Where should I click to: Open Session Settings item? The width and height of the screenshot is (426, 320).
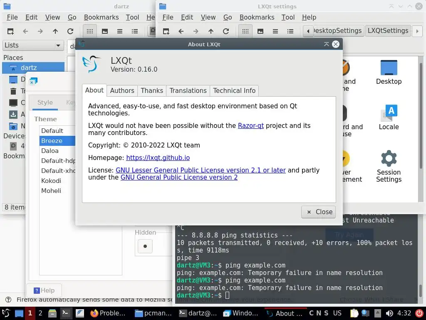click(x=389, y=166)
